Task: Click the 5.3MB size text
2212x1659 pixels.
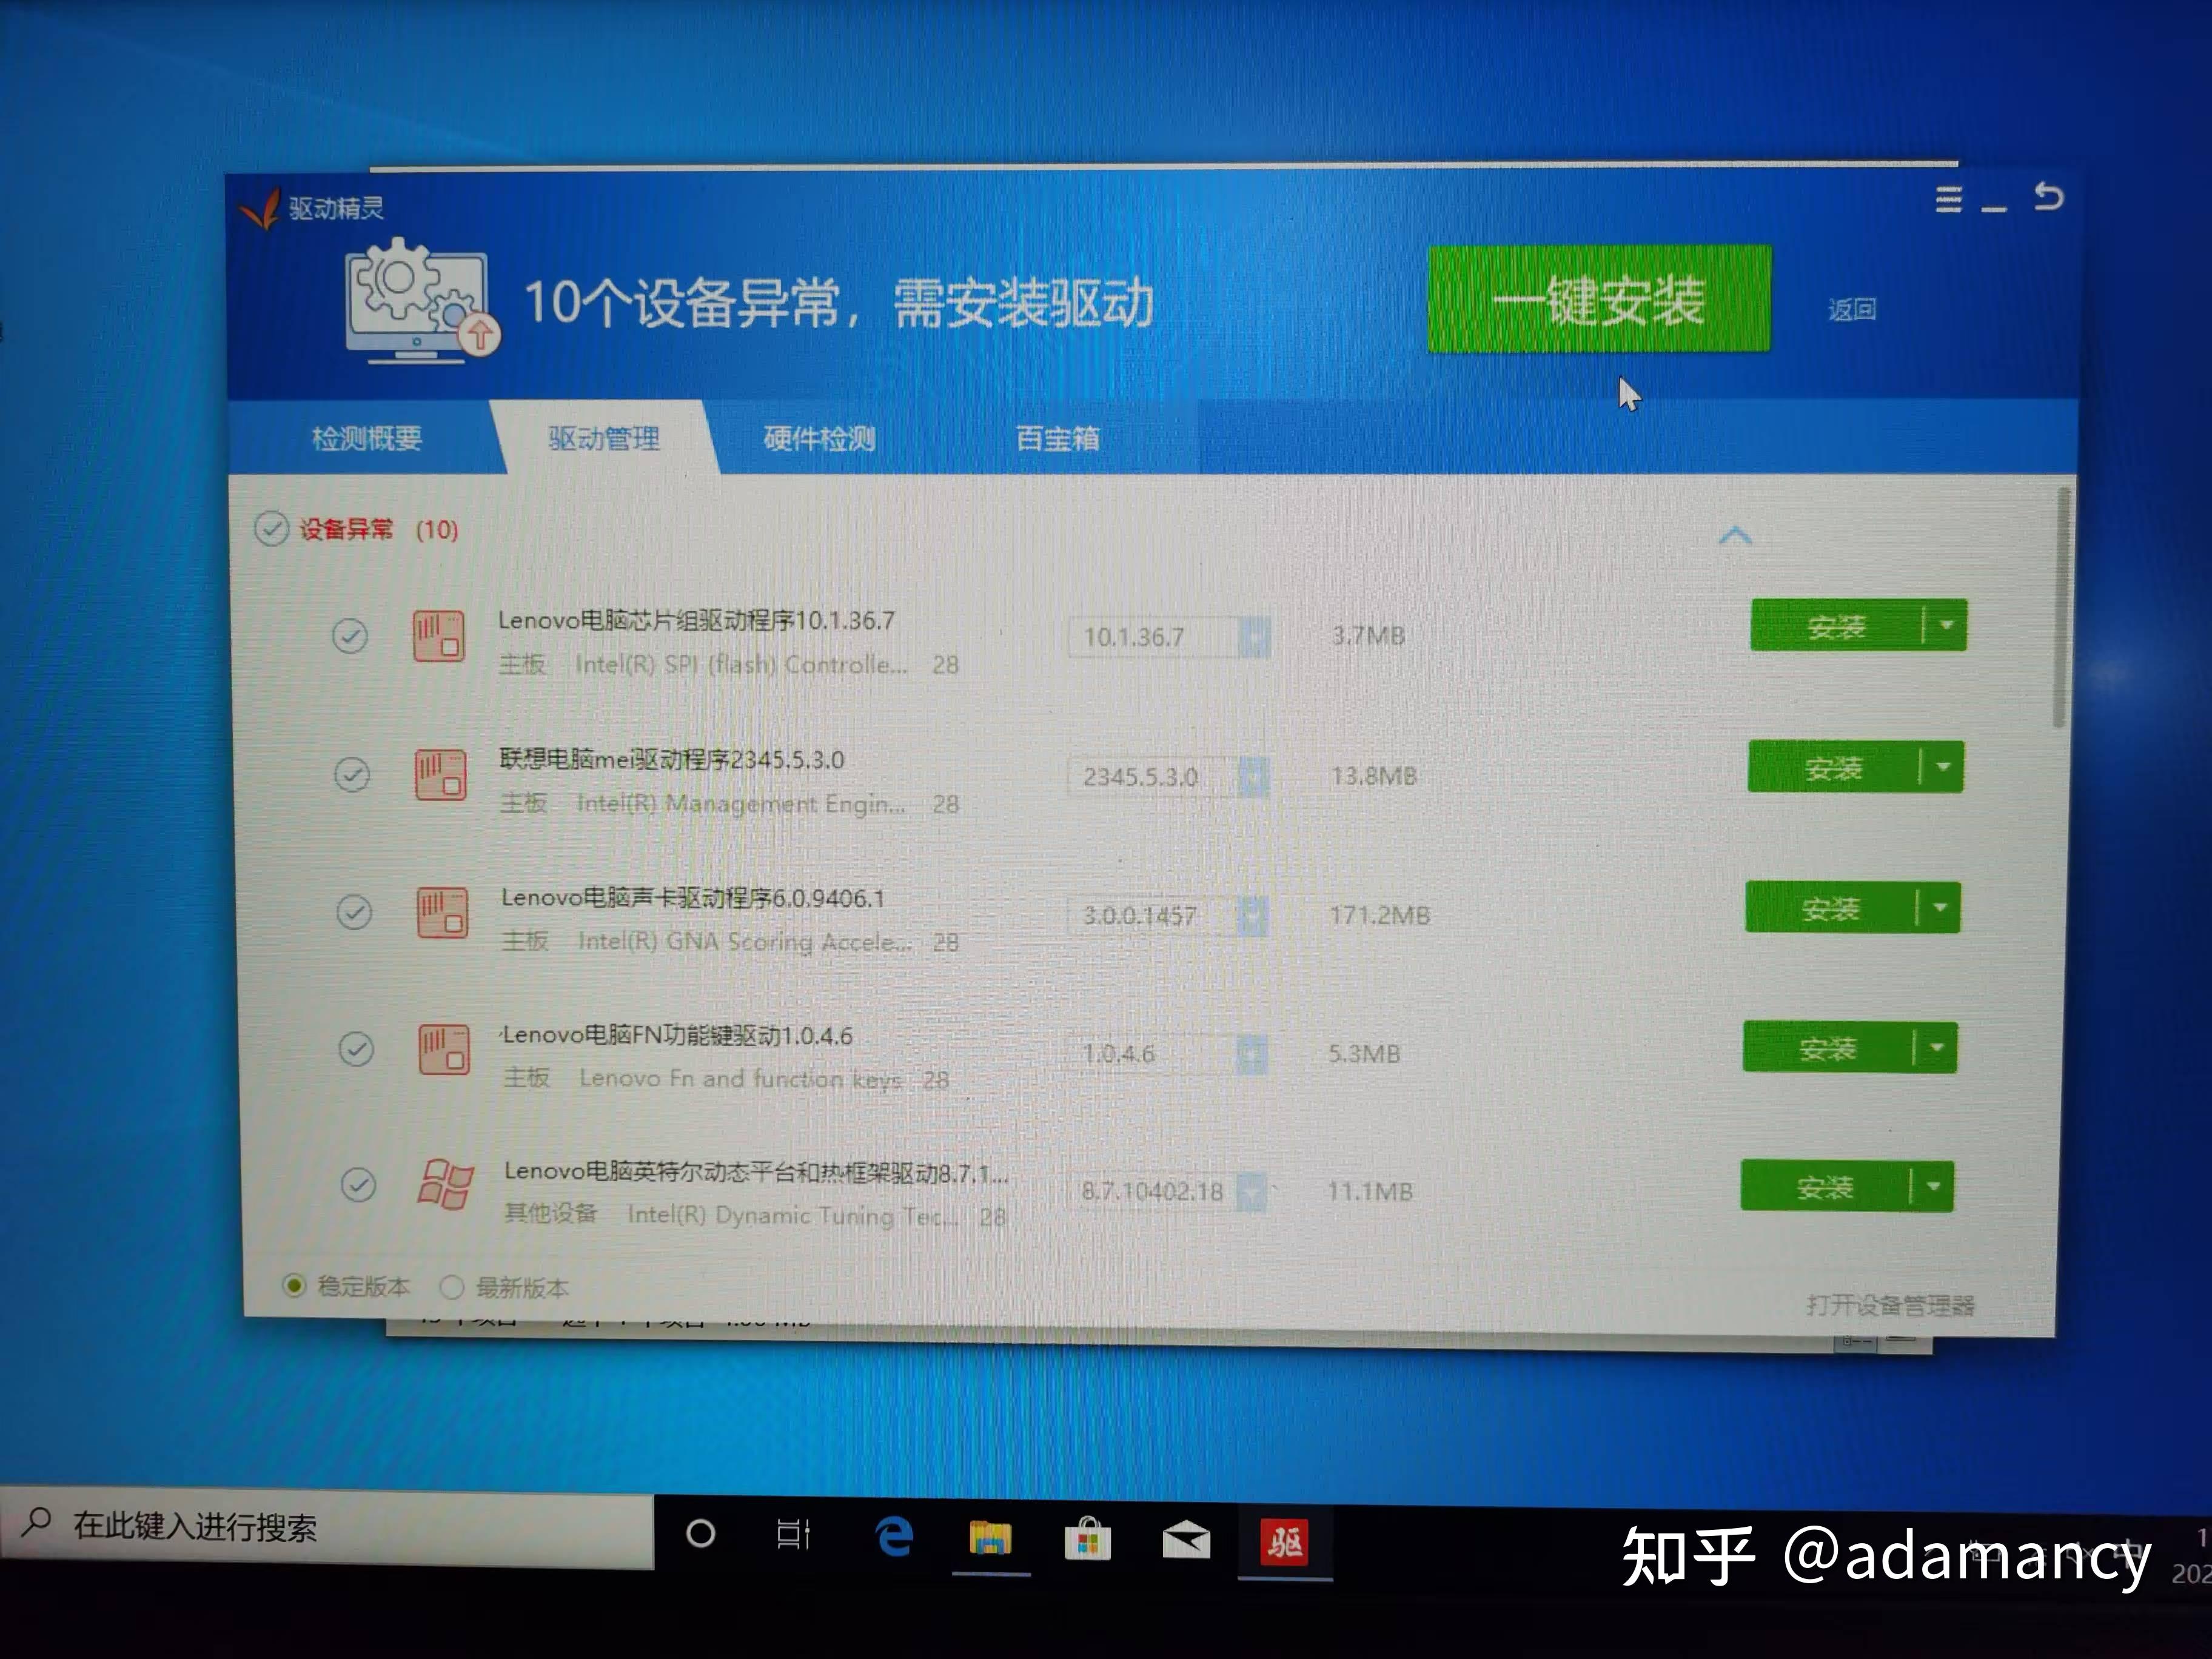Action: (1364, 1054)
